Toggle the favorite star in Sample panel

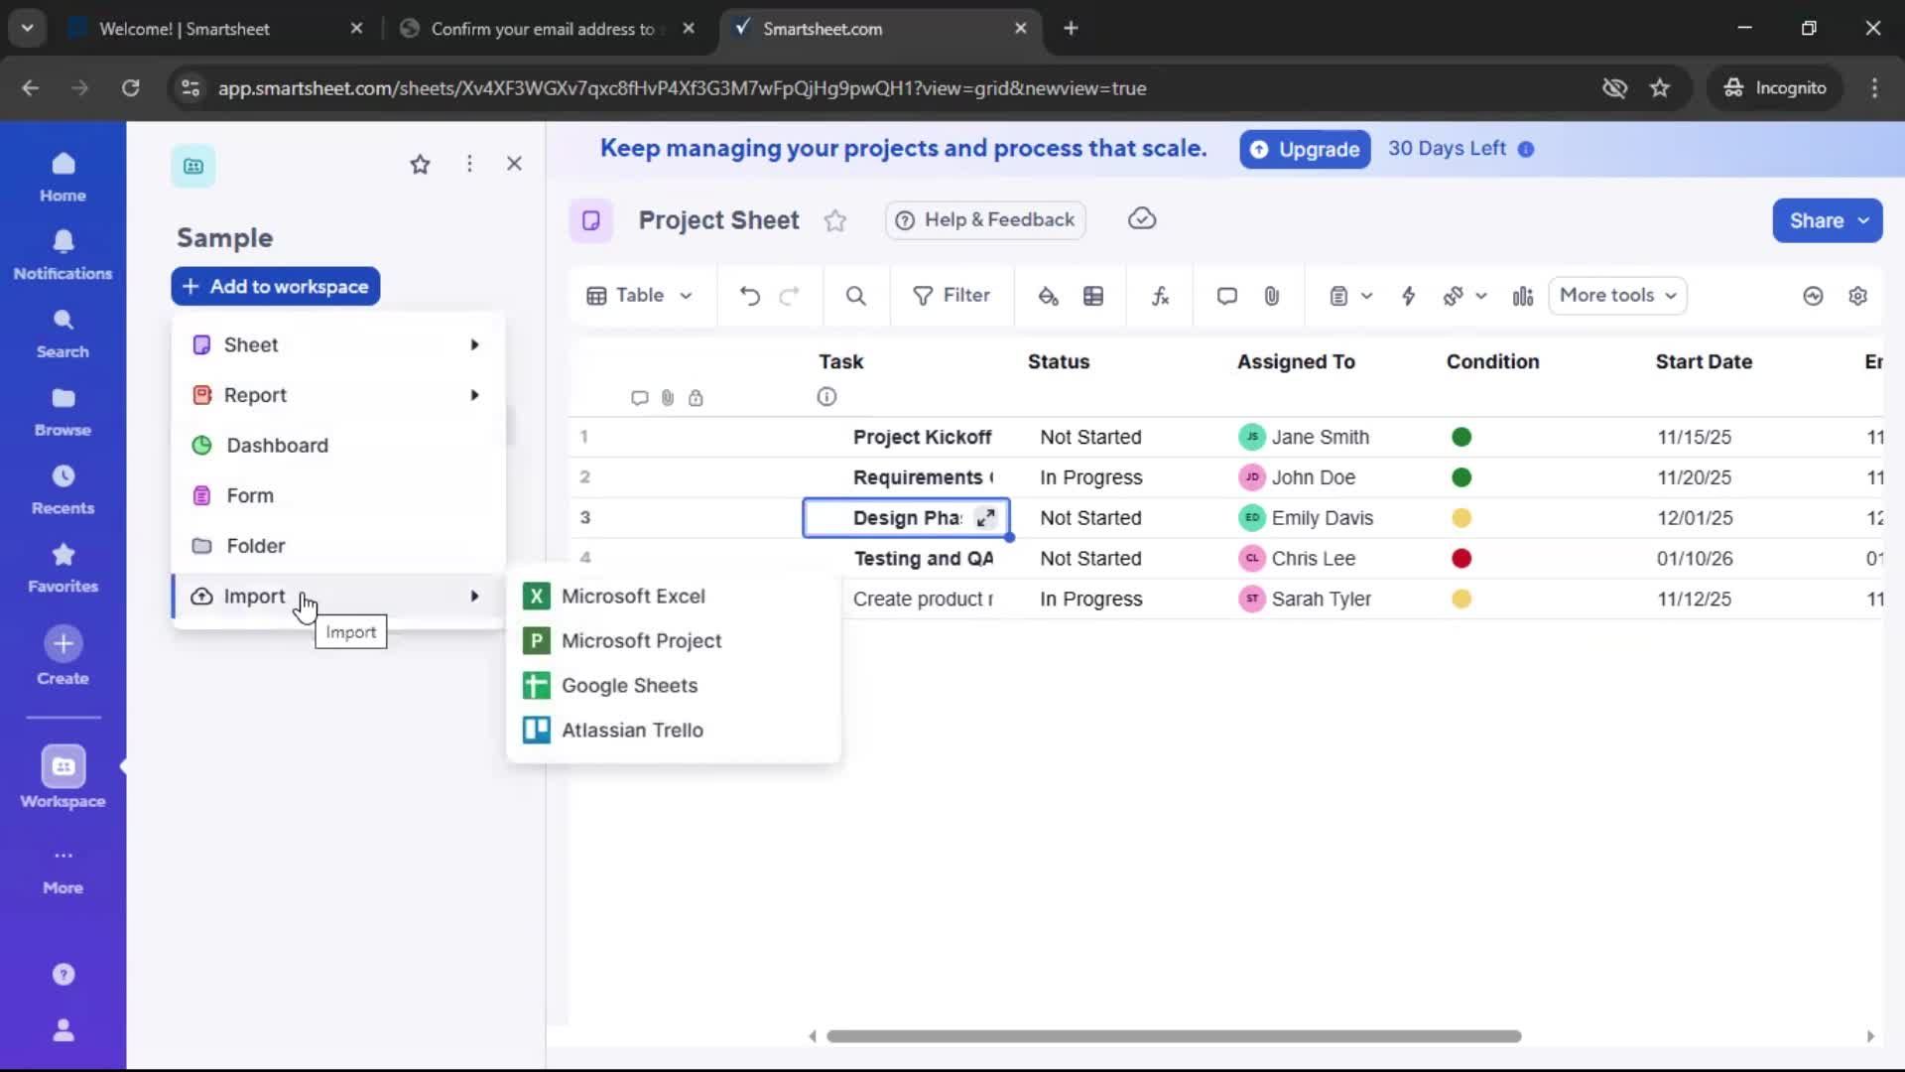(421, 164)
